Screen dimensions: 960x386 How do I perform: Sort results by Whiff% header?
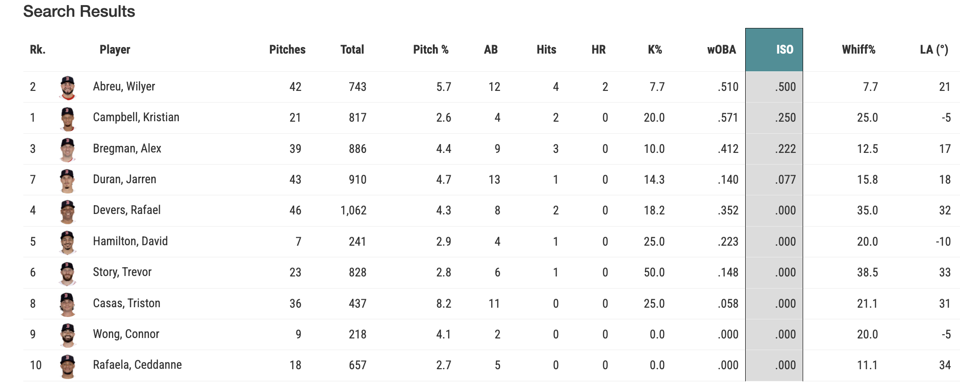pyautogui.click(x=858, y=50)
